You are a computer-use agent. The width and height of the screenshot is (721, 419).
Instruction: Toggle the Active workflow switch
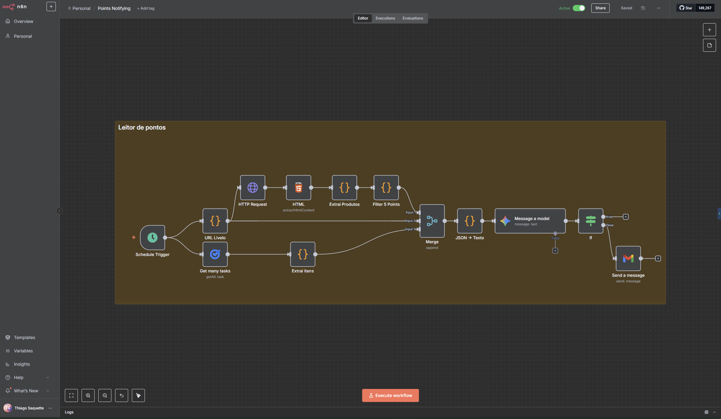[579, 8]
